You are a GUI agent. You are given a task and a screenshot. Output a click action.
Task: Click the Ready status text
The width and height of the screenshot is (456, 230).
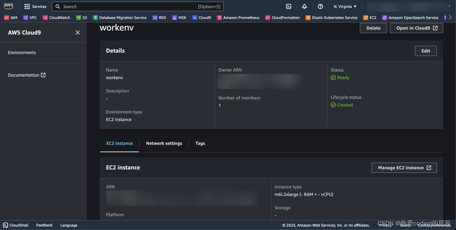[343, 78]
